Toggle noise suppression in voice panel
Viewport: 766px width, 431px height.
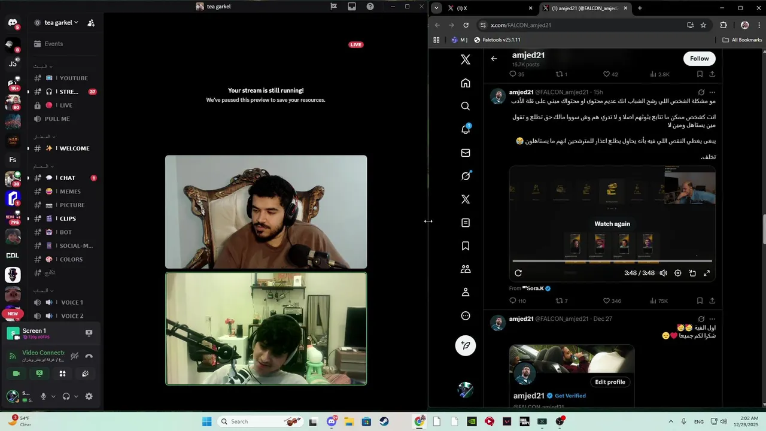coord(74,356)
